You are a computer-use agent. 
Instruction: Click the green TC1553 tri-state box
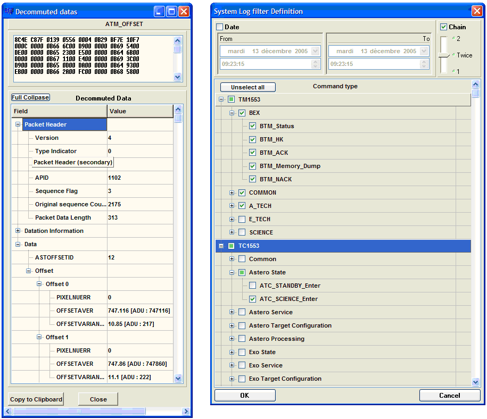[x=231, y=246]
